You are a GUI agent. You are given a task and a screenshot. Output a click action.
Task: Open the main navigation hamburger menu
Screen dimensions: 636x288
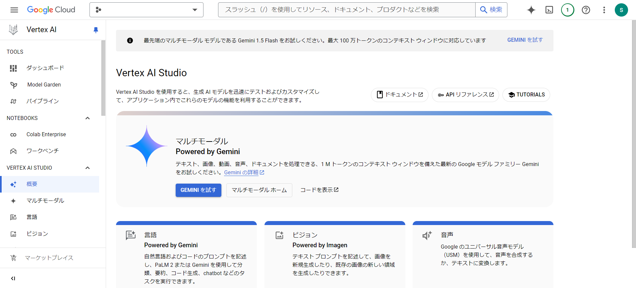point(14,10)
